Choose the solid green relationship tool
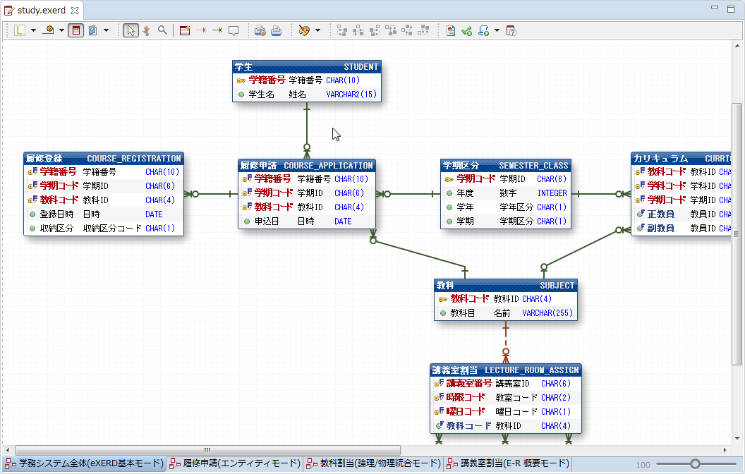This screenshot has height=474, width=745. tap(217, 30)
